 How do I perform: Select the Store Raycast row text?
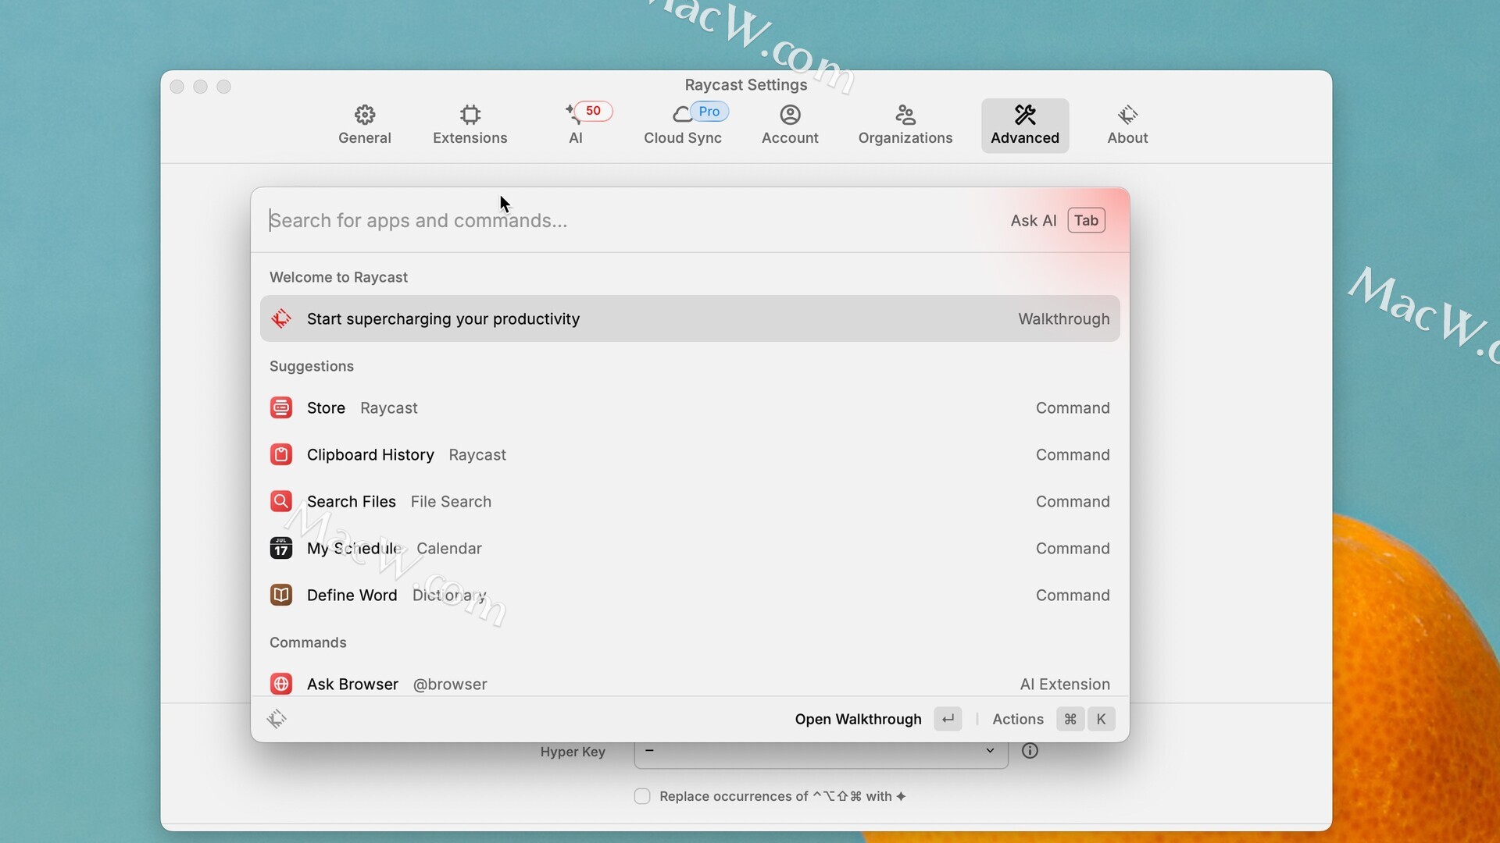point(362,407)
